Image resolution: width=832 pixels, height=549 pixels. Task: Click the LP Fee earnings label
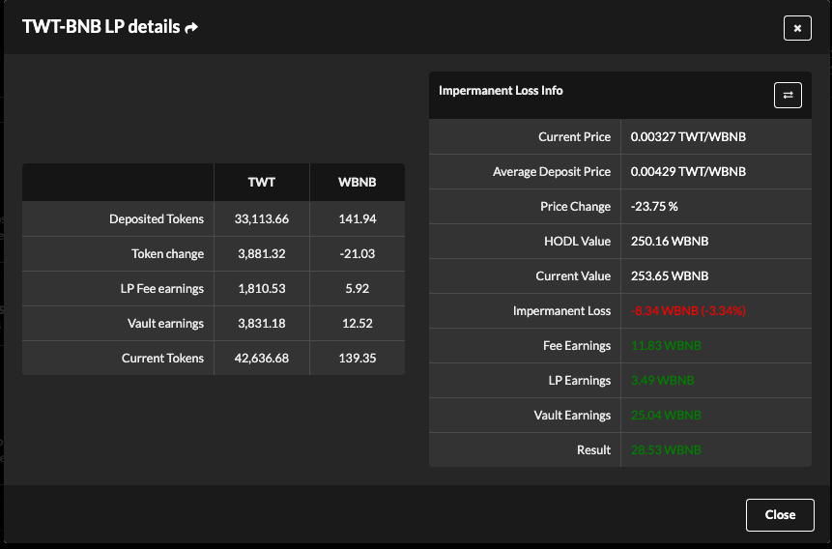pos(161,288)
